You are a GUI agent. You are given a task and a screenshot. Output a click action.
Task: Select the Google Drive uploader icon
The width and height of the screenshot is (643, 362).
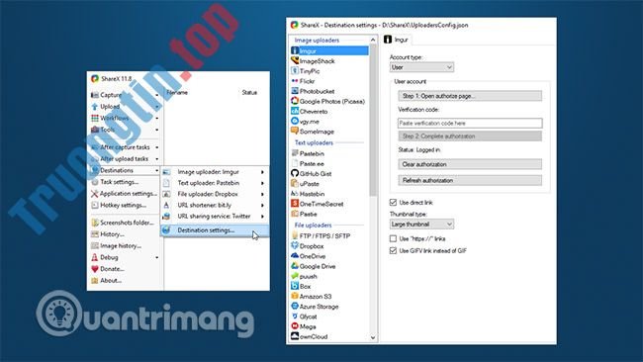click(x=295, y=266)
